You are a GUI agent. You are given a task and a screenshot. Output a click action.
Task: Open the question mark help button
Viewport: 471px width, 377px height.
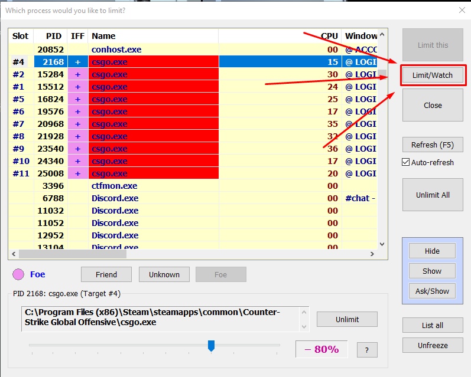(367, 350)
